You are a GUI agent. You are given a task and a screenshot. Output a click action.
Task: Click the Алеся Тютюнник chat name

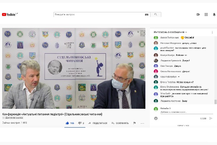click(x=170, y=38)
